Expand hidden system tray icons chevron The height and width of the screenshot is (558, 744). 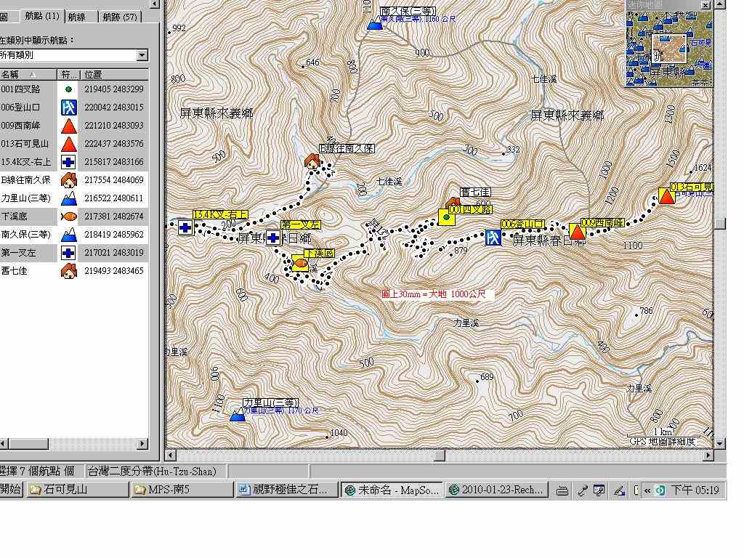(x=647, y=490)
